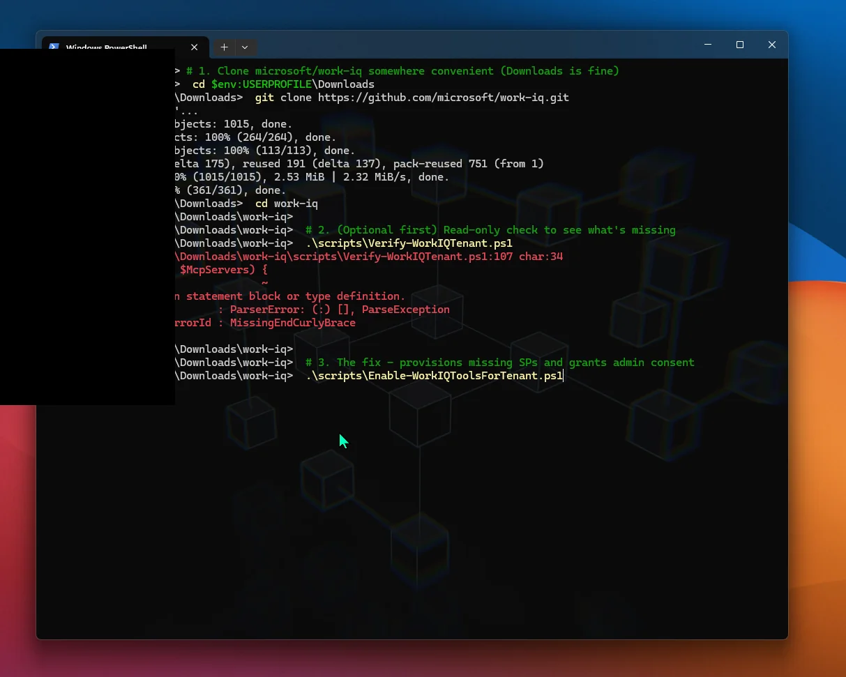Close the Windows PowerShell tab
The height and width of the screenshot is (677, 846).
coord(195,47)
